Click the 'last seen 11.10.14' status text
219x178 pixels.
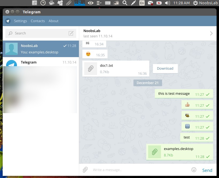tap(98, 36)
